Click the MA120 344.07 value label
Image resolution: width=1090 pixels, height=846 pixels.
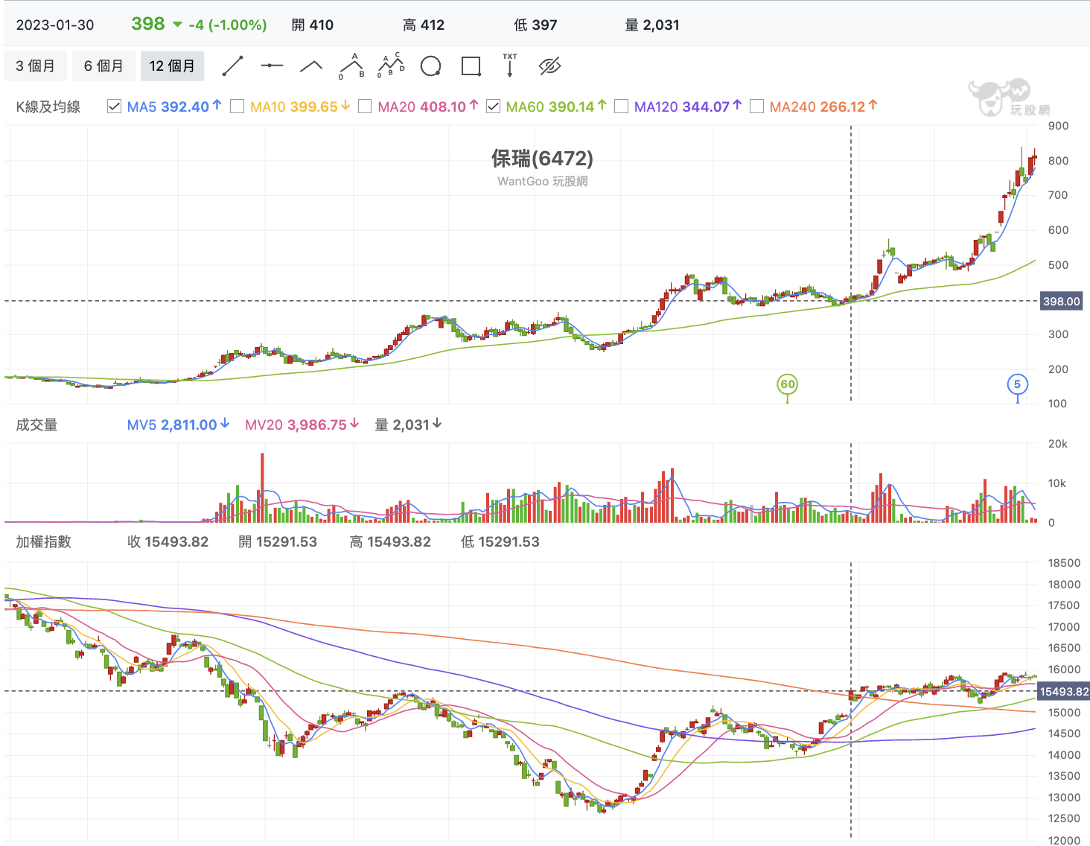click(688, 106)
